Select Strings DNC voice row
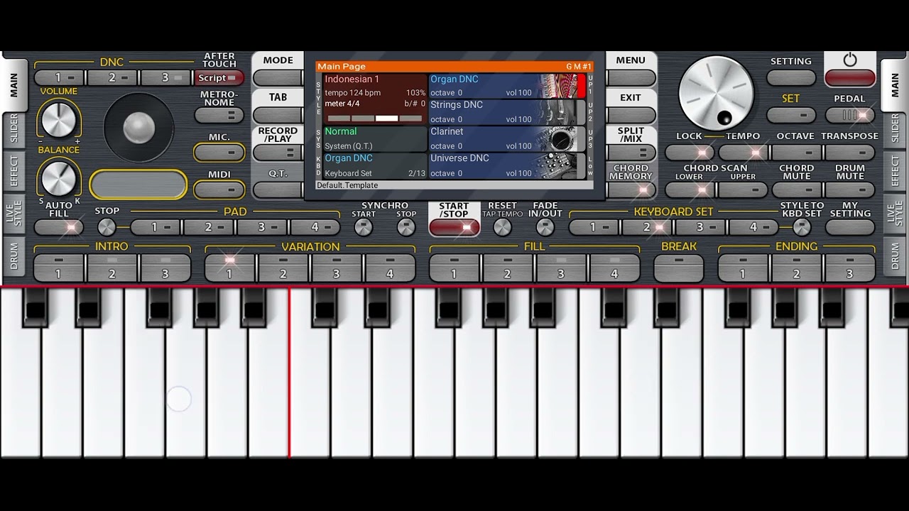 tap(507, 112)
